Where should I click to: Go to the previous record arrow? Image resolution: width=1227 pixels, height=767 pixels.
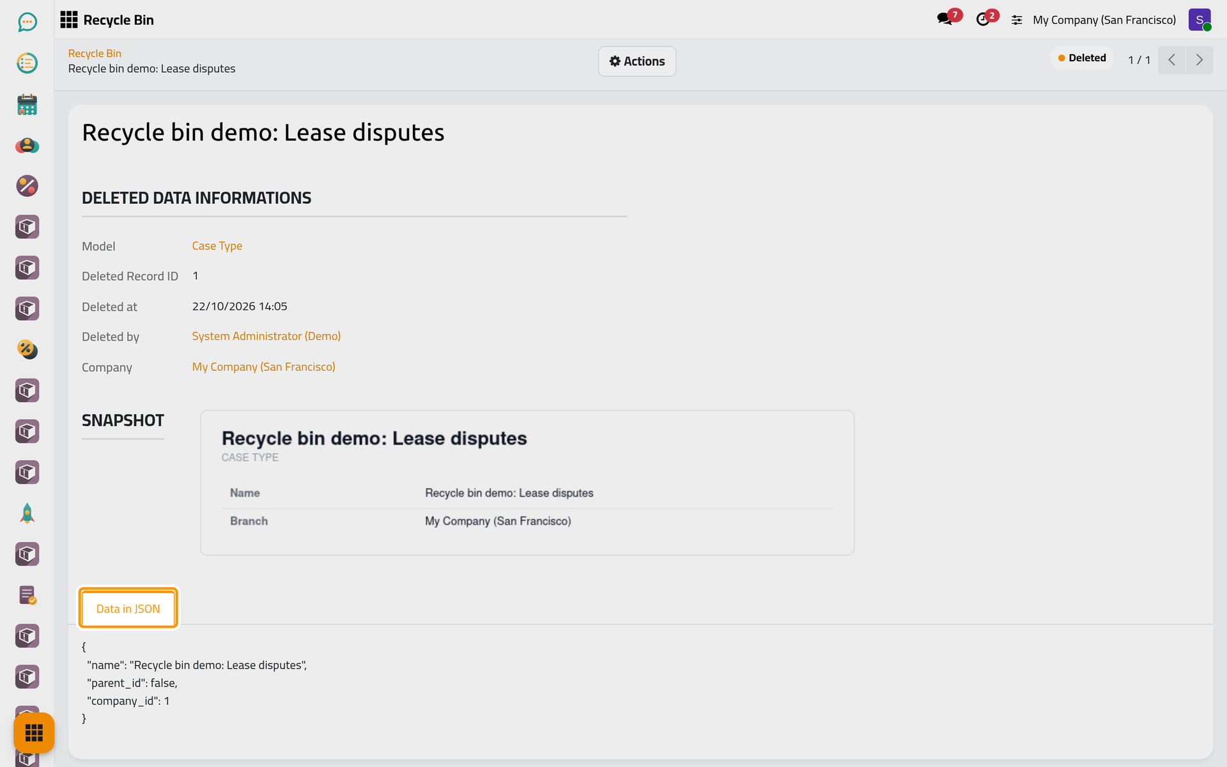(1172, 60)
